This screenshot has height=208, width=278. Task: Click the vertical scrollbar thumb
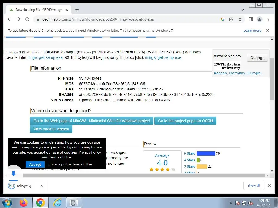(x=272, y=79)
